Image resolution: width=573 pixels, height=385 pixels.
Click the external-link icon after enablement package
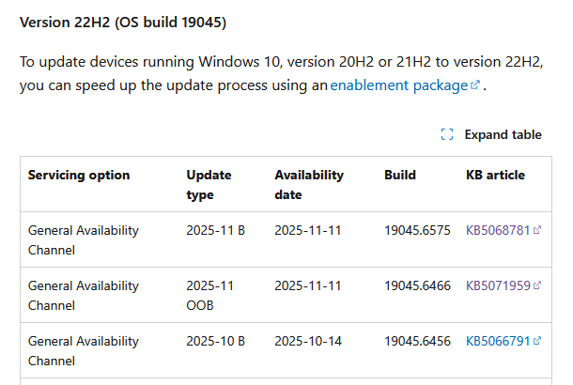(x=475, y=85)
